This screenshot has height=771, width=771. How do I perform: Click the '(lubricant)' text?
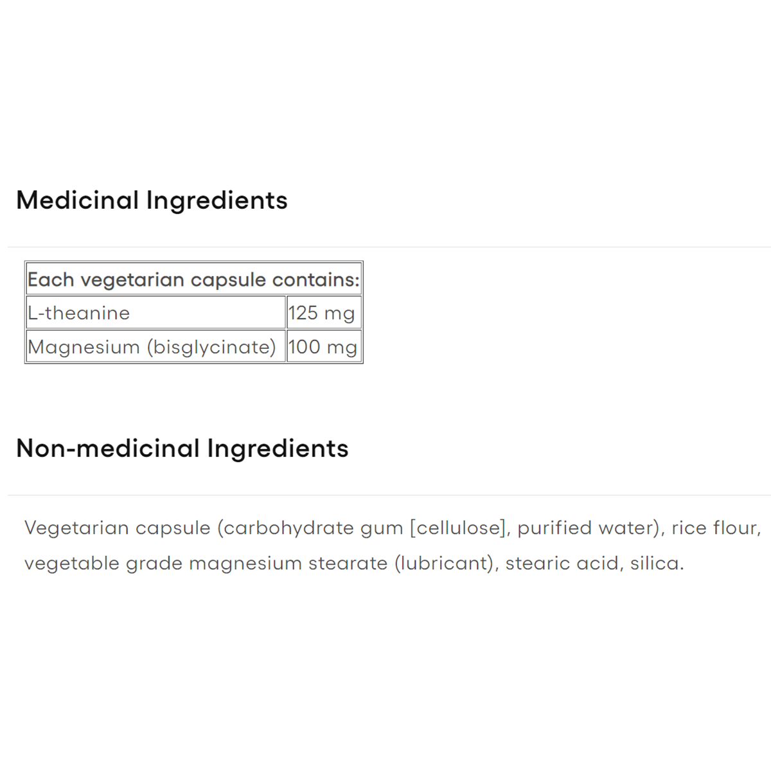(446, 563)
